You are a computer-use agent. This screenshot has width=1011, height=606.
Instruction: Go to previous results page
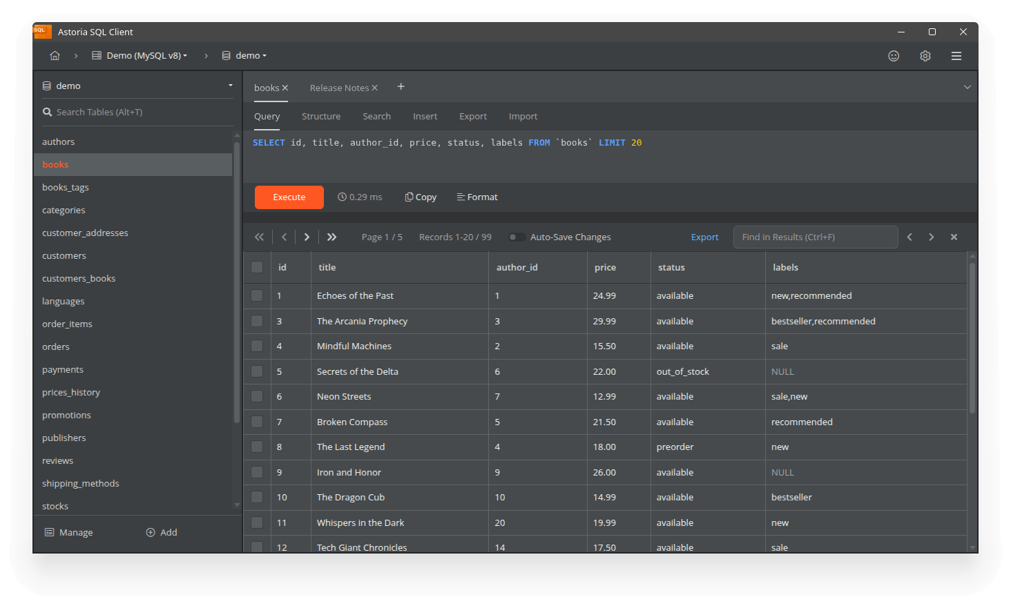coord(284,237)
